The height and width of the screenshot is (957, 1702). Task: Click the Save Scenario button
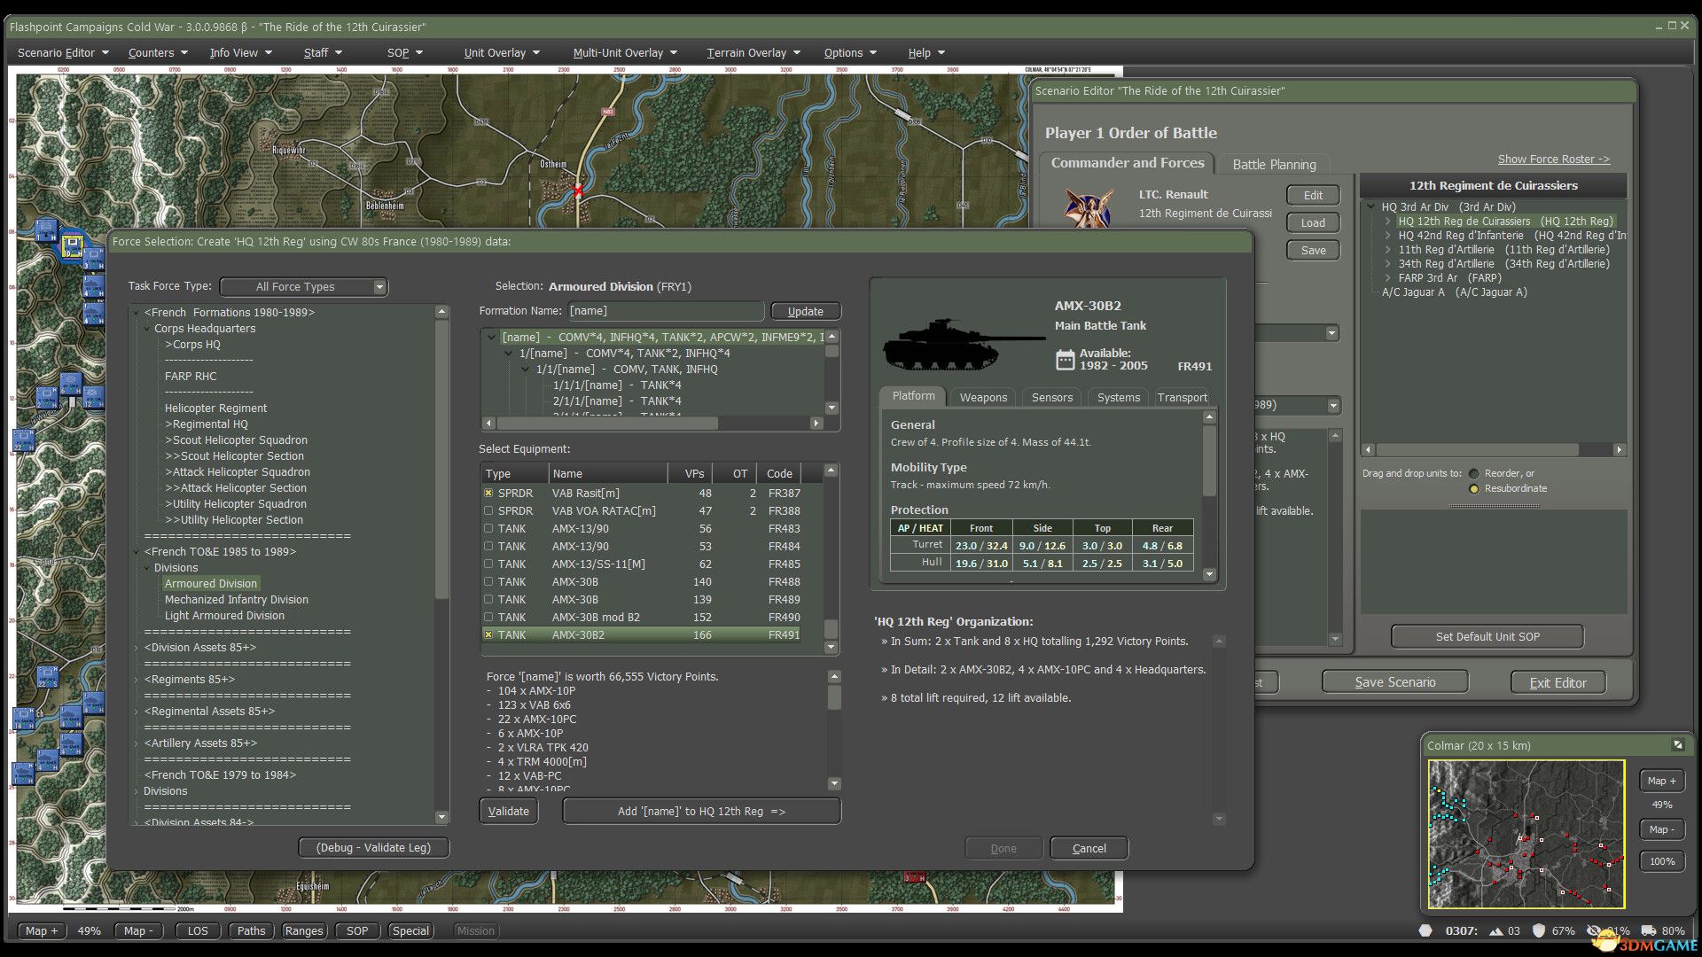pos(1394,681)
